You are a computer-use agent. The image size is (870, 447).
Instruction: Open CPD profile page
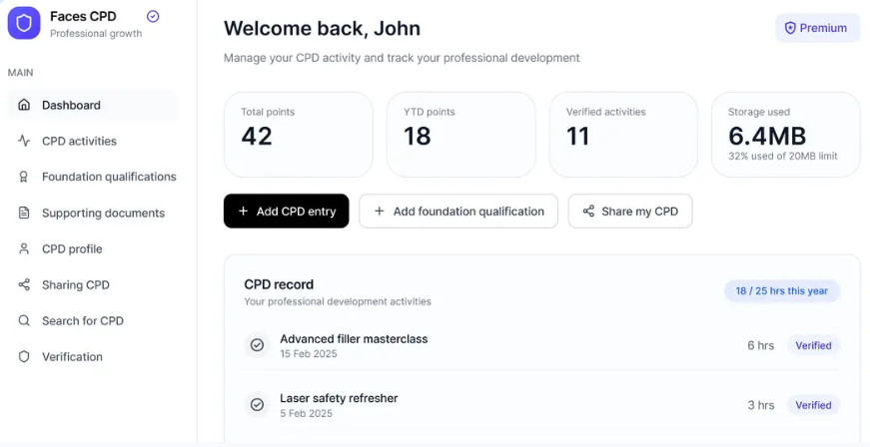(92, 248)
